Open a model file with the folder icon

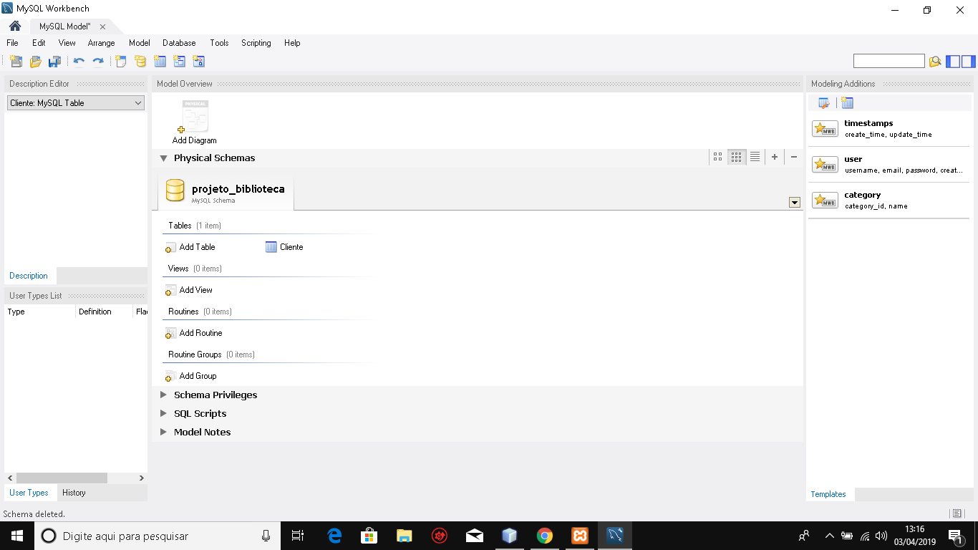click(x=35, y=62)
